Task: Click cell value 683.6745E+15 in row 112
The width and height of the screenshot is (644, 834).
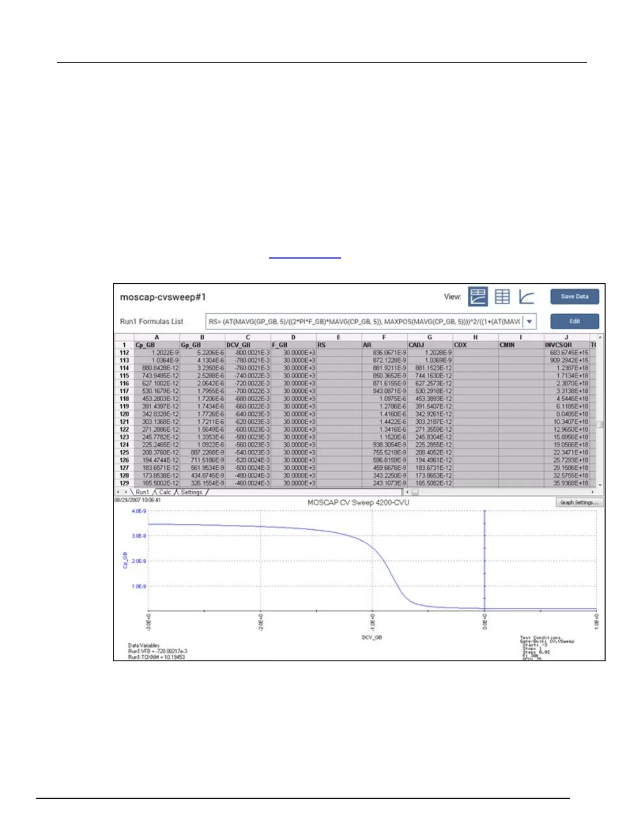Action: coord(566,353)
